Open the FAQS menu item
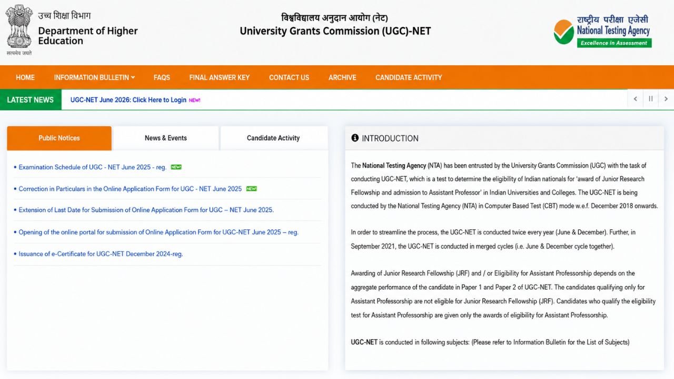This screenshot has width=674, height=379. [x=162, y=77]
